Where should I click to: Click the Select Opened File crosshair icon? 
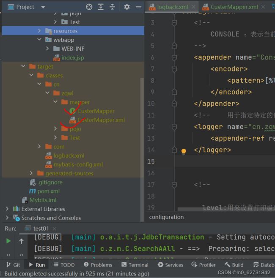click(89, 7)
